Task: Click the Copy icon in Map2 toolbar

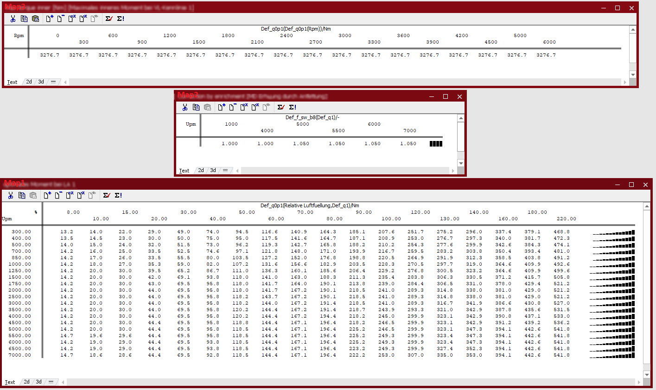Action: (x=196, y=107)
